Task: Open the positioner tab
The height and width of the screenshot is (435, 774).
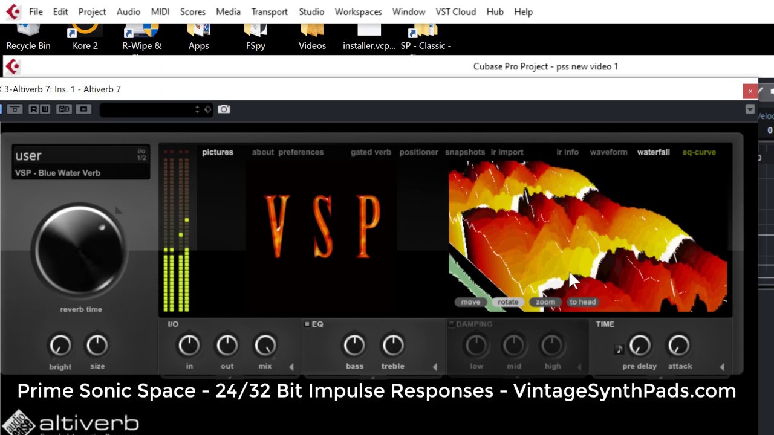Action: (x=418, y=152)
